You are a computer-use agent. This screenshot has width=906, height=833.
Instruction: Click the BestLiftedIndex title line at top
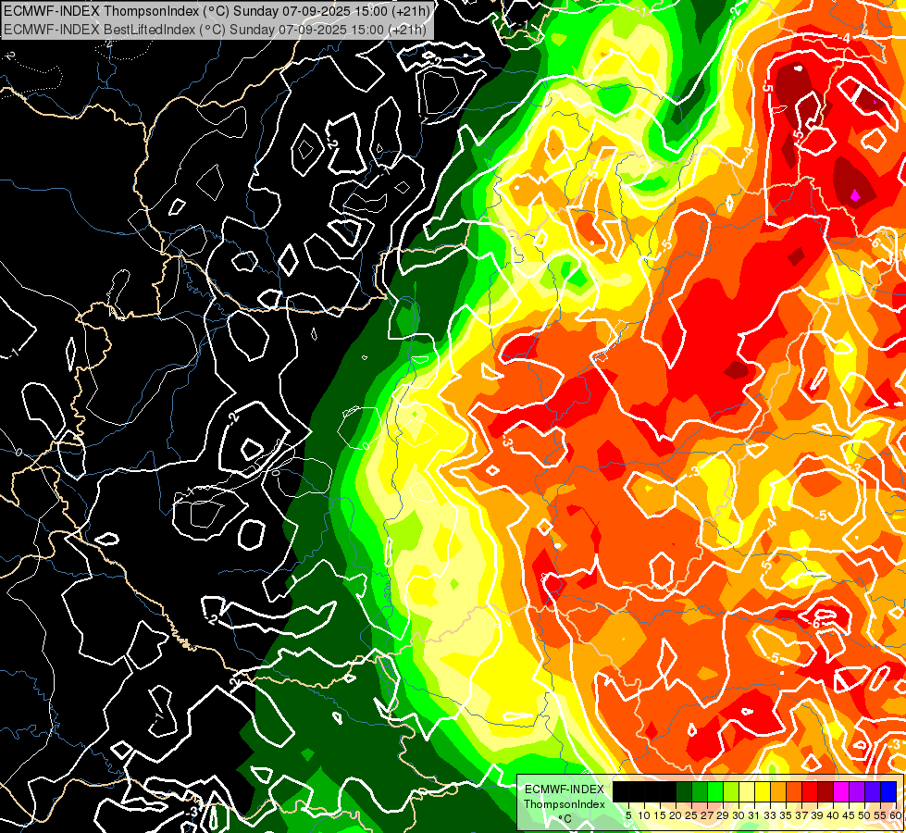(215, 29)
